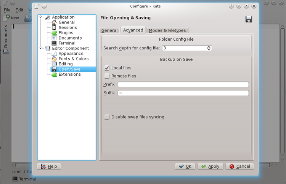Click the large floppy disk header icon
The width and height of the screenshot is (286, 184).
tap(249, 19)
